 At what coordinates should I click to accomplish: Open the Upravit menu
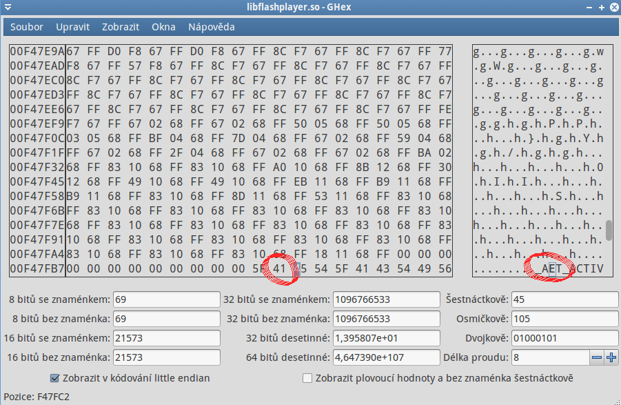[73, 27]
